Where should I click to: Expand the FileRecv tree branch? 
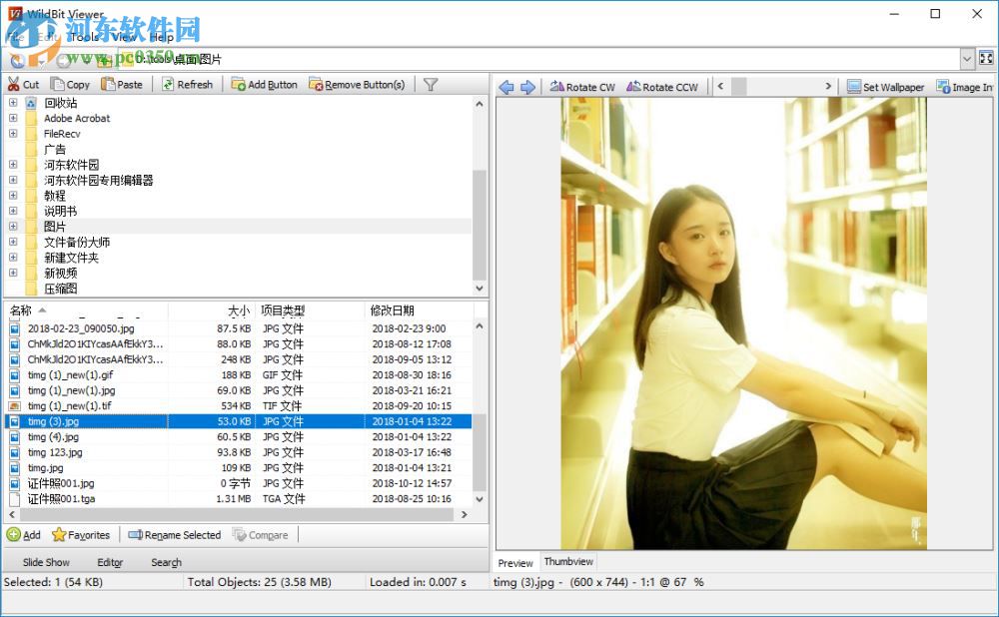[x=14, y=134]
